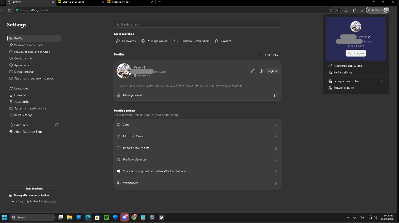399x223 pixels.
Task: Click the Verify it's you profile button
Action: pos(378,10)
